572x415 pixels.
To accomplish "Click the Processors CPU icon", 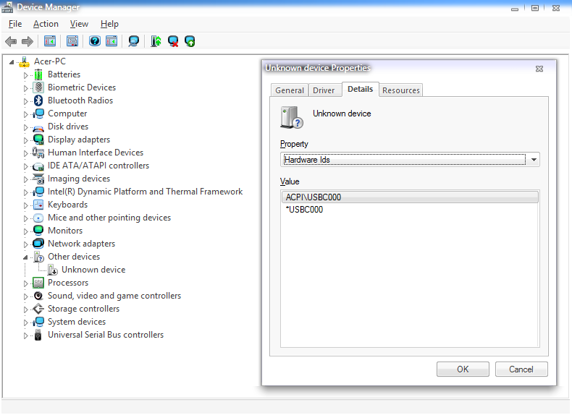I will pos(38,283).
